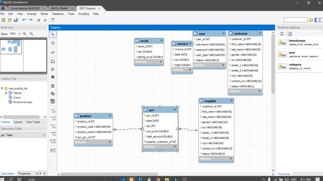Image resolution: width=323 pixels, height=181 pixels.
Task: Collapse the stock table with header arrow
Action: point(161,41)
